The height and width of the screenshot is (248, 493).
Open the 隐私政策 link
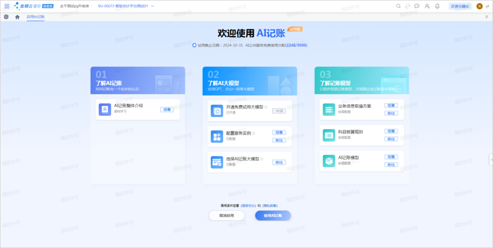click(x=270, y=205)
